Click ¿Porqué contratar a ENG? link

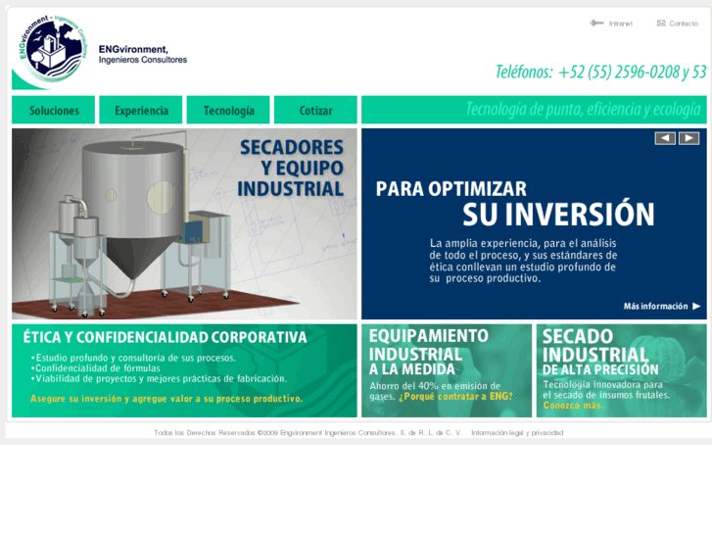455,396
